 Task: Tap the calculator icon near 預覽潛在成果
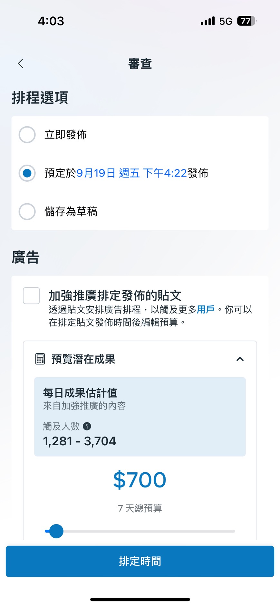(x=40, y=359)
